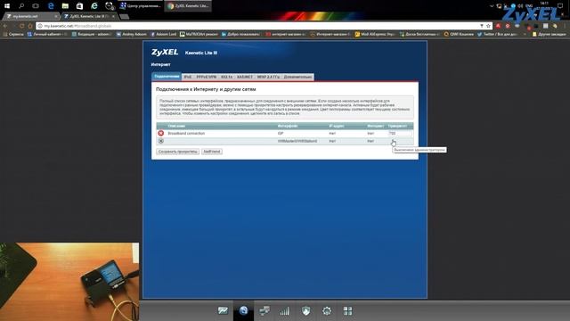Click the NetFriend button
570x321 pixels.
(212, 152)
